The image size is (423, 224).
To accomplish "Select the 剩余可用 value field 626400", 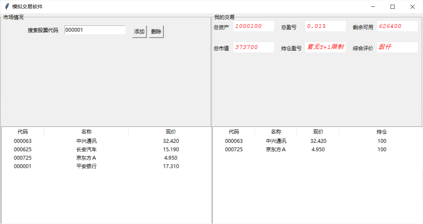I will point(397,26).
